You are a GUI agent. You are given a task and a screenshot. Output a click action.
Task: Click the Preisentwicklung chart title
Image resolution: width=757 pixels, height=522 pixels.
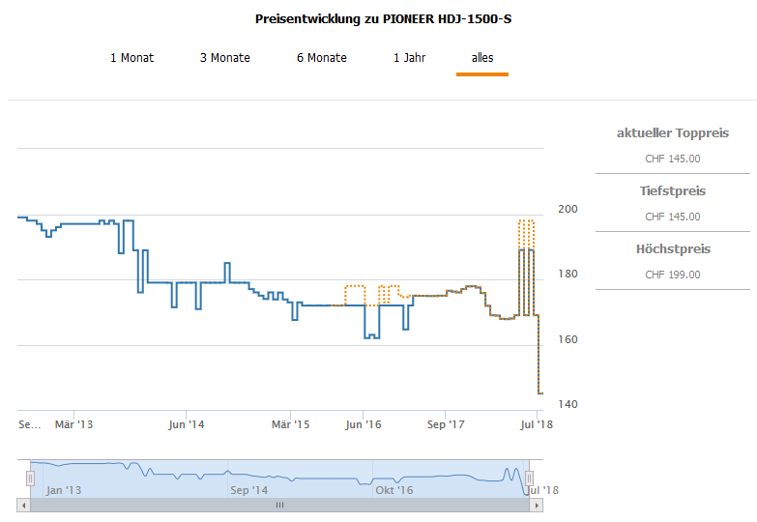pos(383,19)
